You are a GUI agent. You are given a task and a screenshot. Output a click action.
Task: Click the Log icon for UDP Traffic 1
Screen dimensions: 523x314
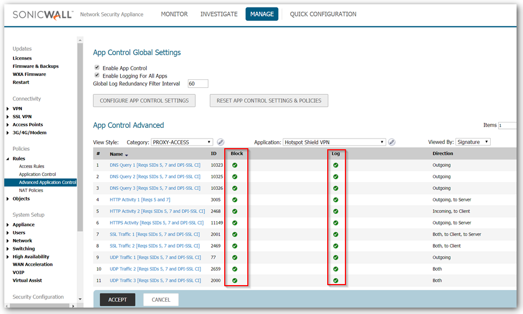[x=336, y=257]
